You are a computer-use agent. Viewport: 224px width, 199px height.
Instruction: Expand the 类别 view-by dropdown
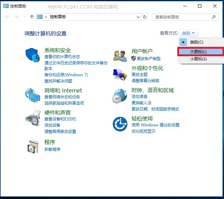pyautogui.click(x=189, y=33)
